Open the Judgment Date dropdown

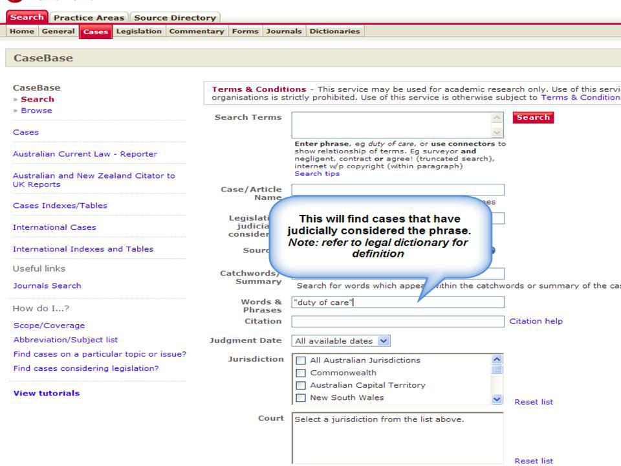click(x=341, y=341)
